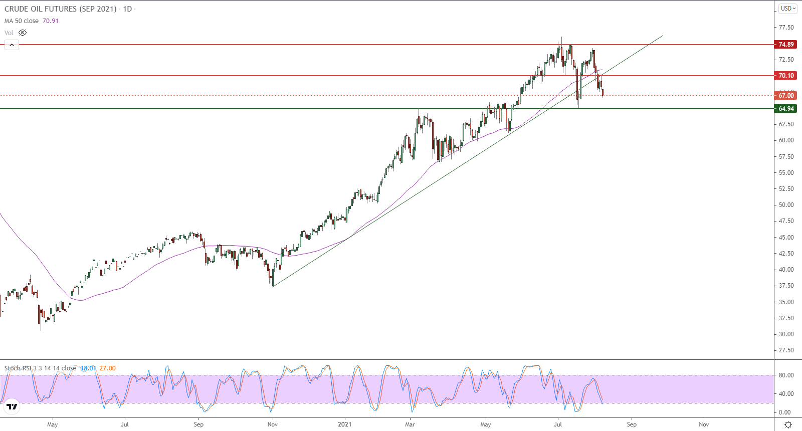The width and height of the screenshot is (802, 431).
Task: Click the 62.50 price scale value
Action: tap(786, 124)
